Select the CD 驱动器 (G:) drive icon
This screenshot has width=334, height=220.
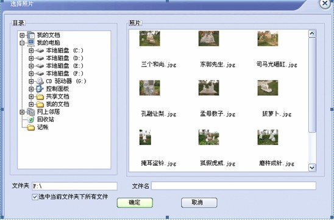[x=40, y=81]
